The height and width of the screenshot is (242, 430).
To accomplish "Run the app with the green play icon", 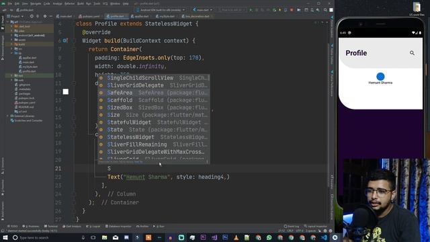I will (251, 10).
